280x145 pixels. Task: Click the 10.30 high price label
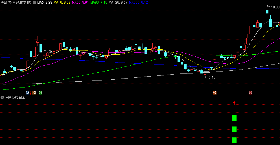275,7
